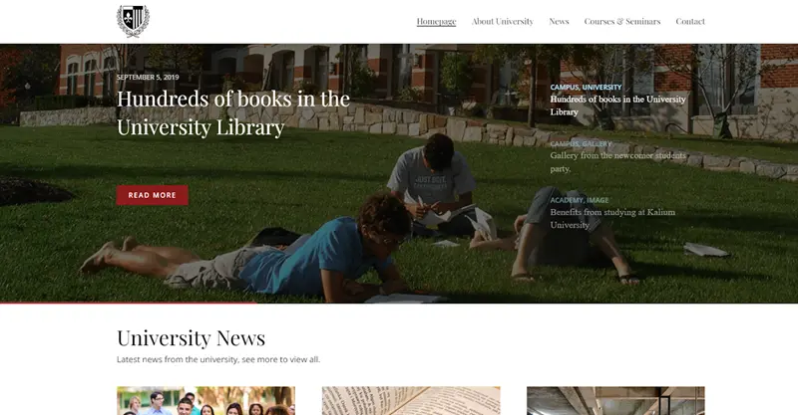Switch to Benefits from studying at Kalium slide
This screenshot has height=415, width=798.
(x=612, y=218)
